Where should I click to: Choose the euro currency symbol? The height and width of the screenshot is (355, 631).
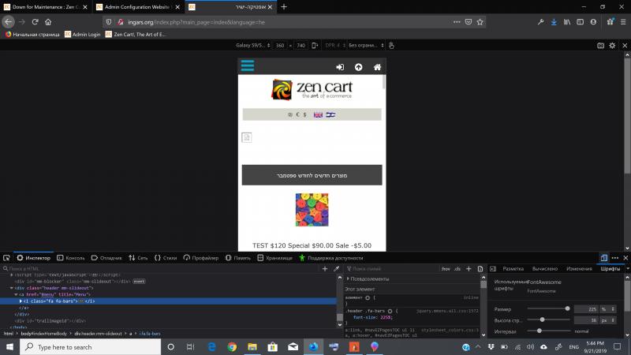(298, 114)
